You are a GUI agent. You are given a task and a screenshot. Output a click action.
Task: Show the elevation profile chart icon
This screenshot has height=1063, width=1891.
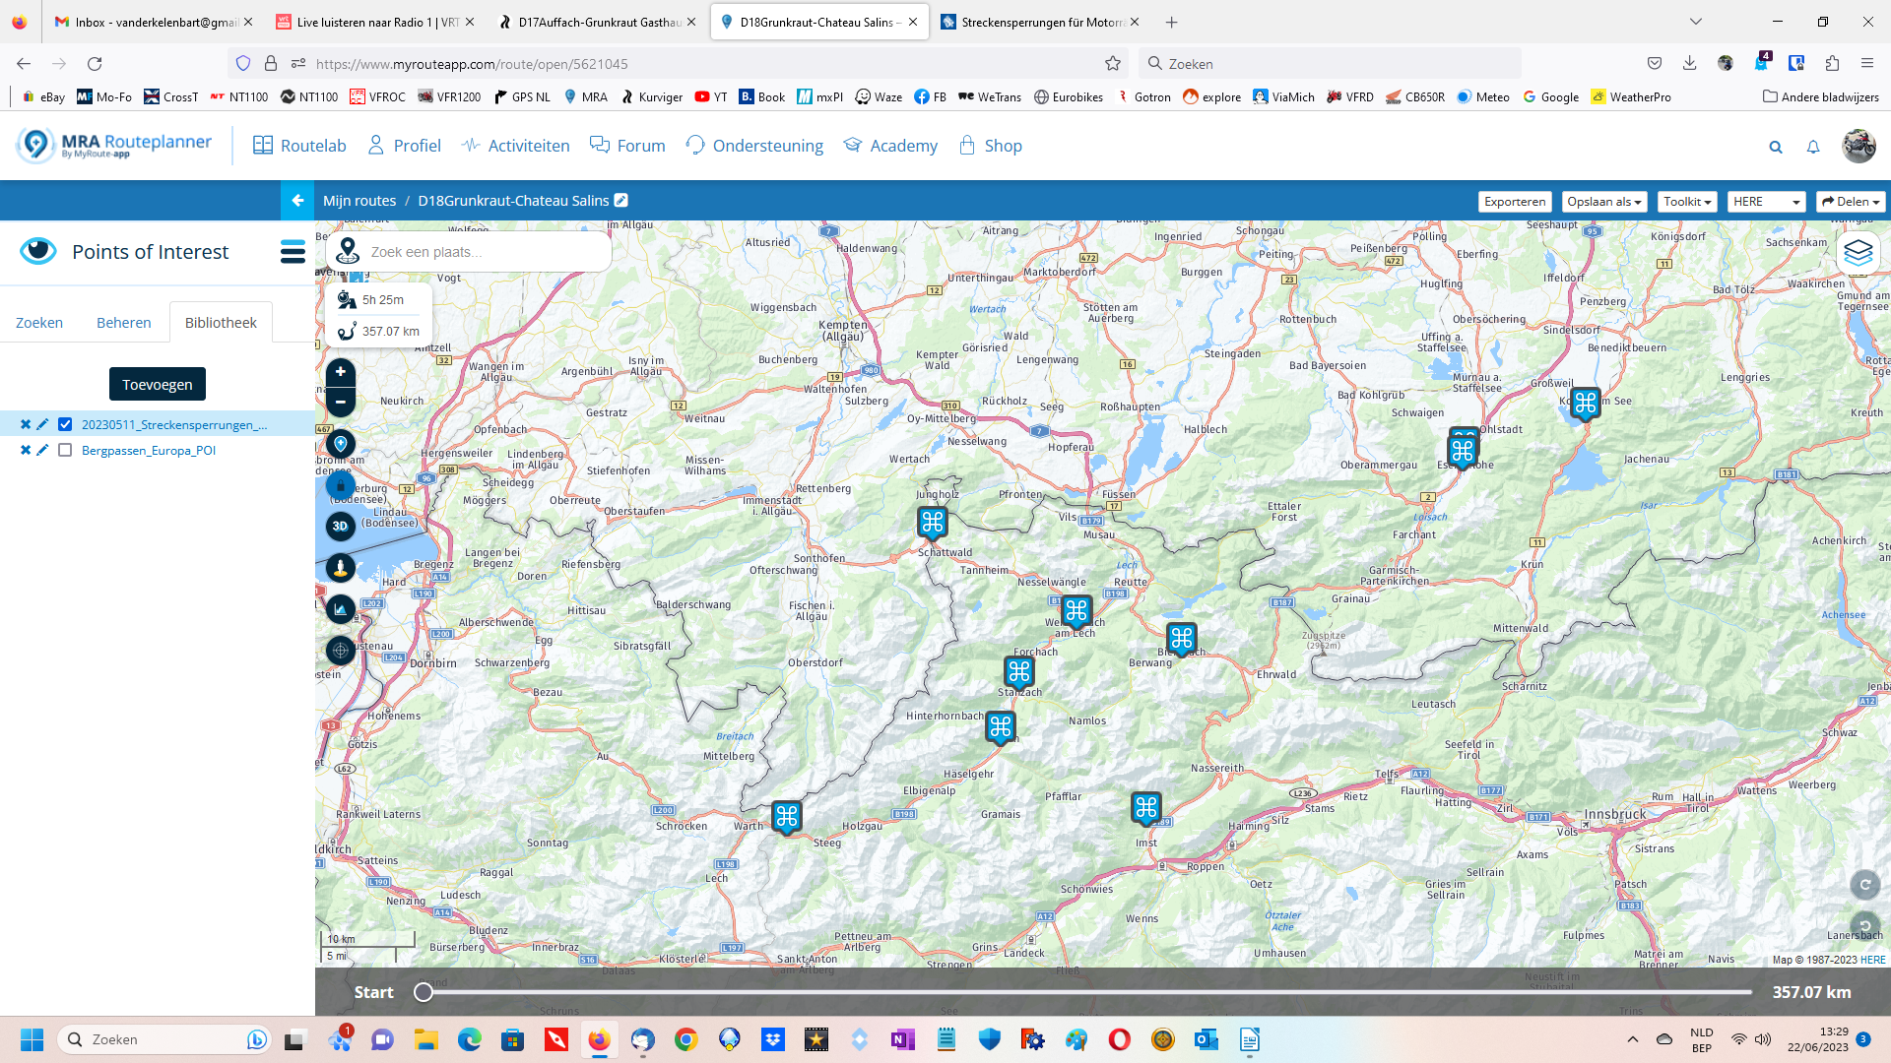341,609
